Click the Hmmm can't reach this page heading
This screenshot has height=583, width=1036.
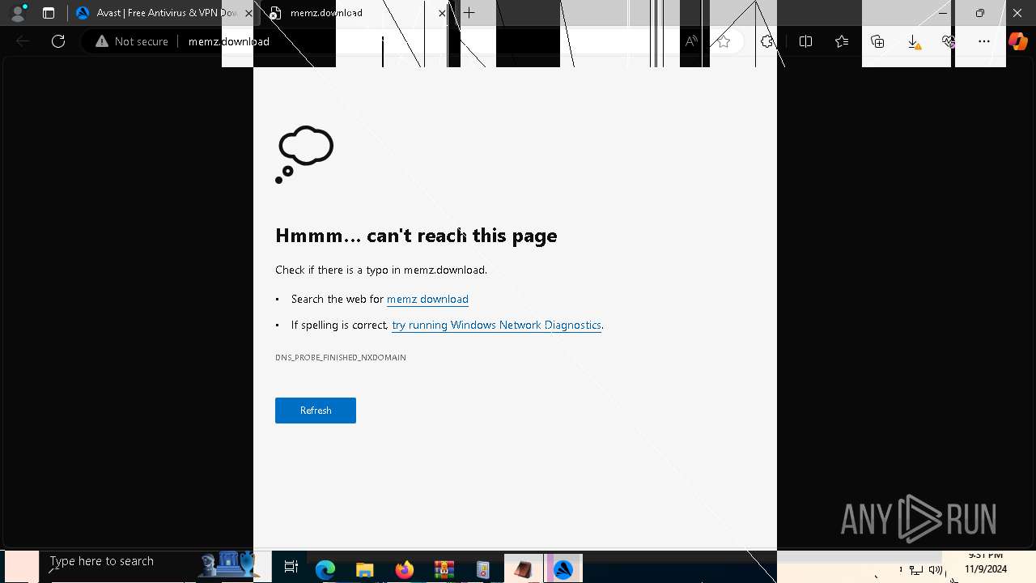pos(416,236)
